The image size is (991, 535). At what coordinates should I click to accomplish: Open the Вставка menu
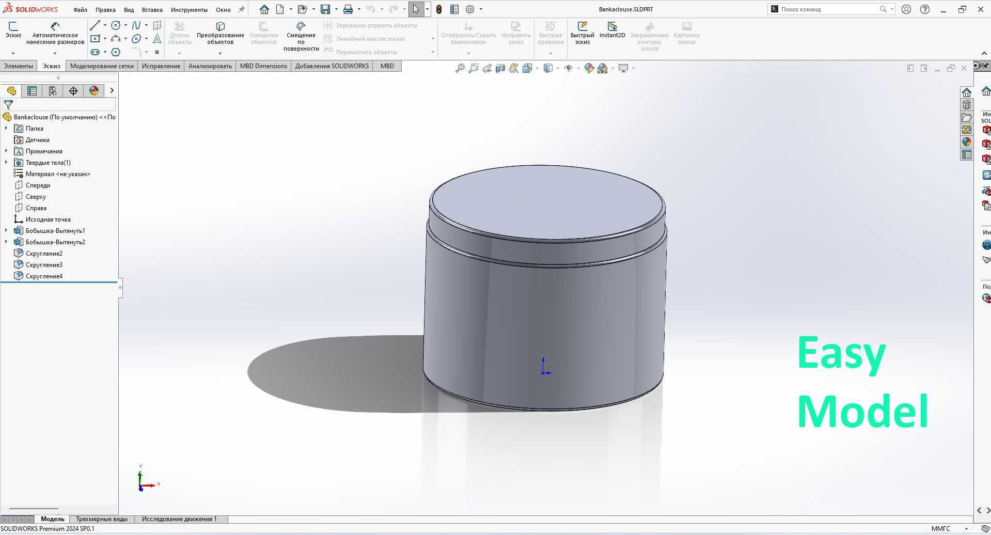click(x=152, y=10)
